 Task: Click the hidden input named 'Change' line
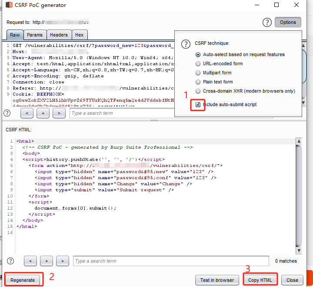(x=113, y=184)
